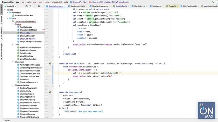
Task: Collapse the app module node
Action: click(x=5, y=10)
